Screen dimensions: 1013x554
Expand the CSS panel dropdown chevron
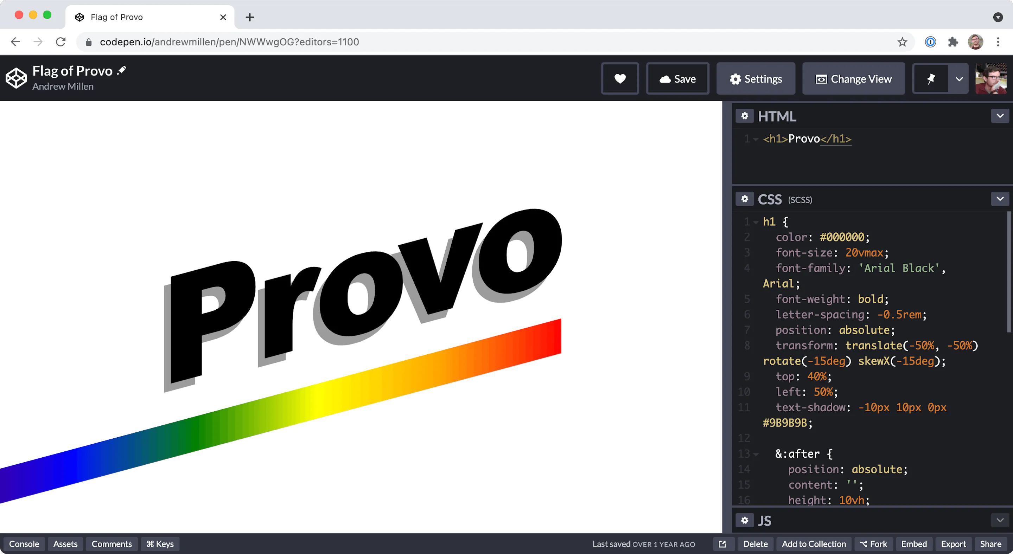point(1000,199)
